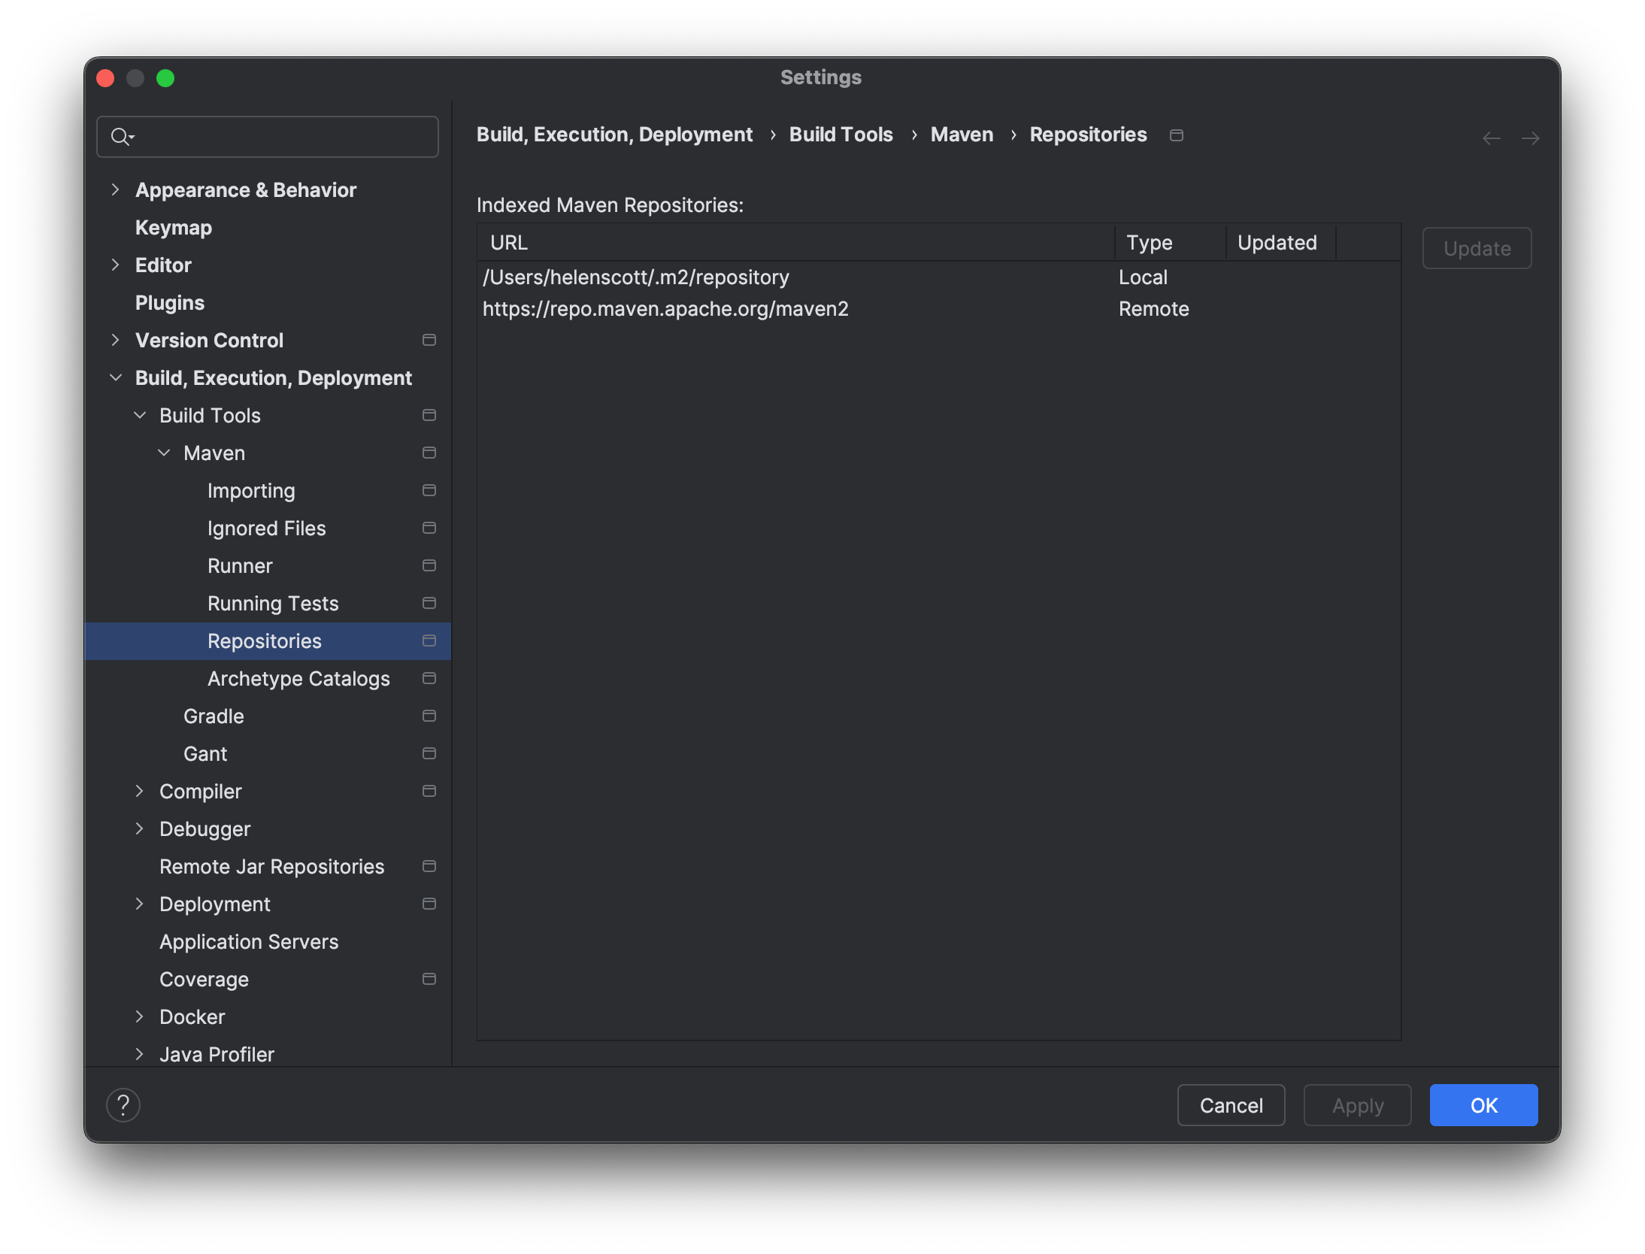The height and width of the screenshot is (1254, 1645).
Task: Navigate to Maven via the breadcrumb
Action: [961, 135]
